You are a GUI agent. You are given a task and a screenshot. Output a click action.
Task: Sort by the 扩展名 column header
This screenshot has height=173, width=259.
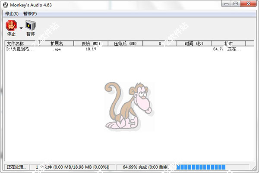pyautogui.click(x=57, y=43)
